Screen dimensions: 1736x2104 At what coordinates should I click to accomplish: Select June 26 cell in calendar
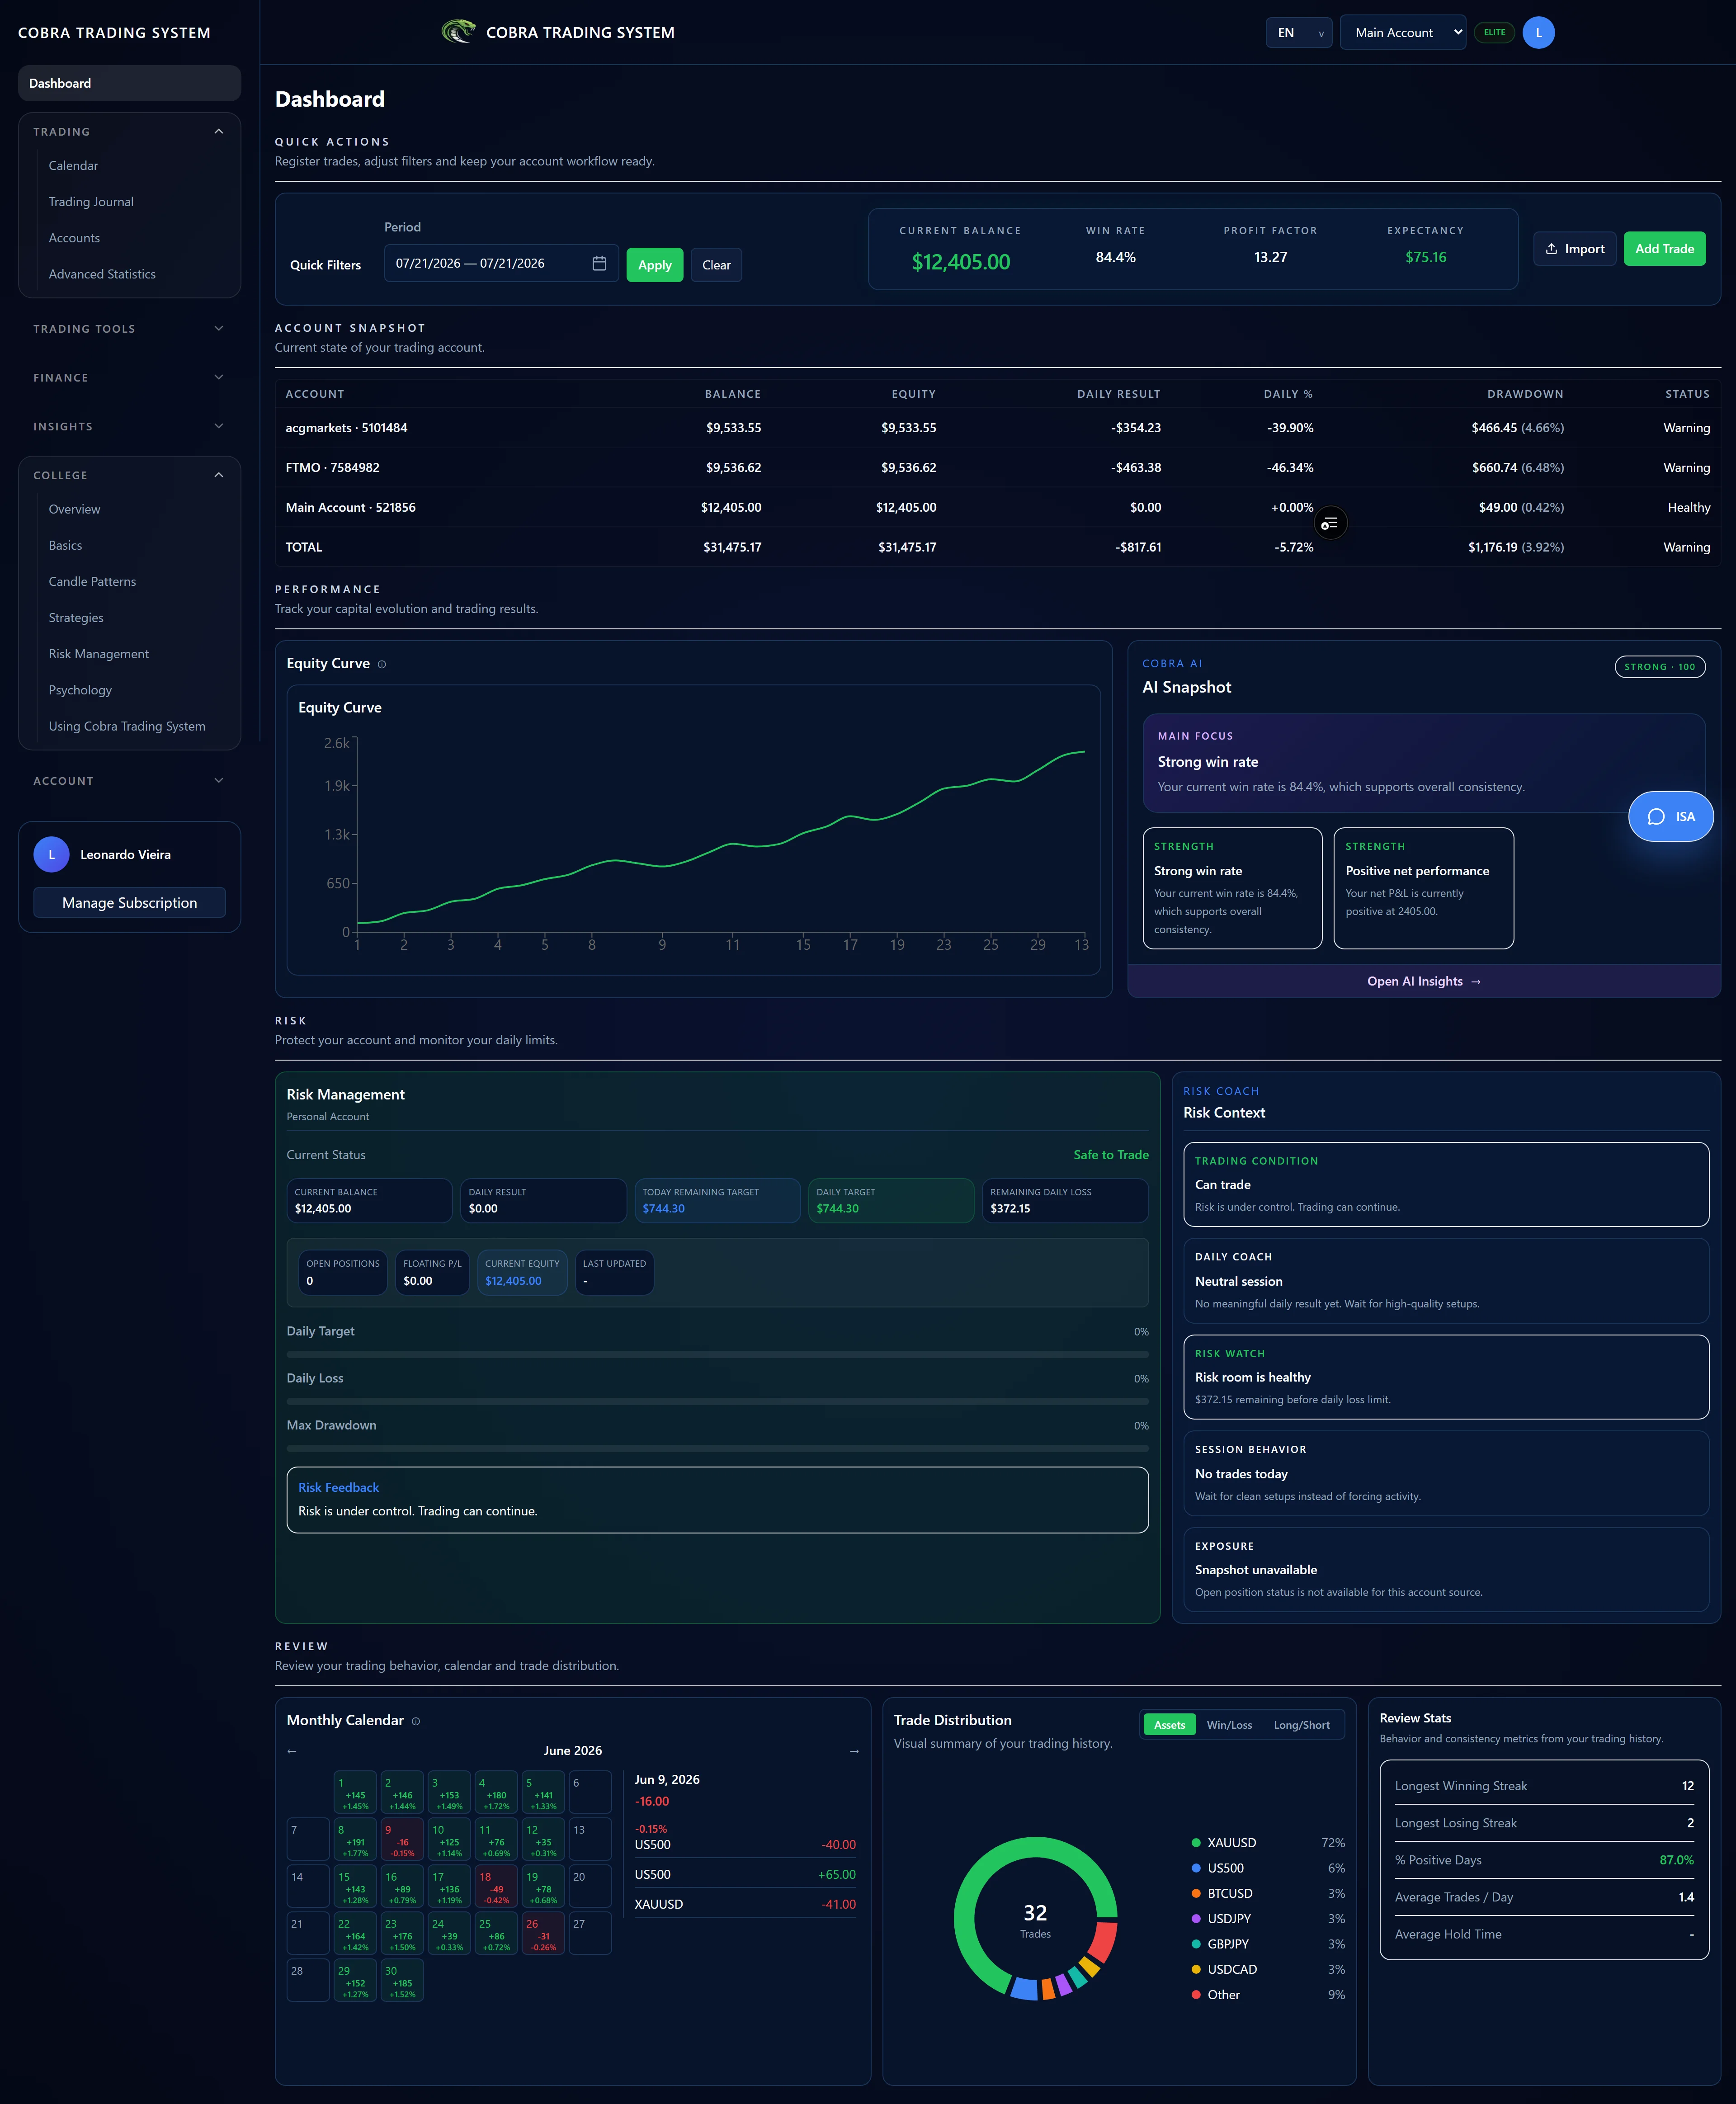pyautogui.click(x=543, y=1934)
